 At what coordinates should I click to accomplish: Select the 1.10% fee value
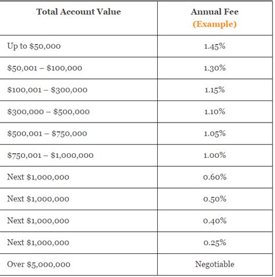[215, 111]
